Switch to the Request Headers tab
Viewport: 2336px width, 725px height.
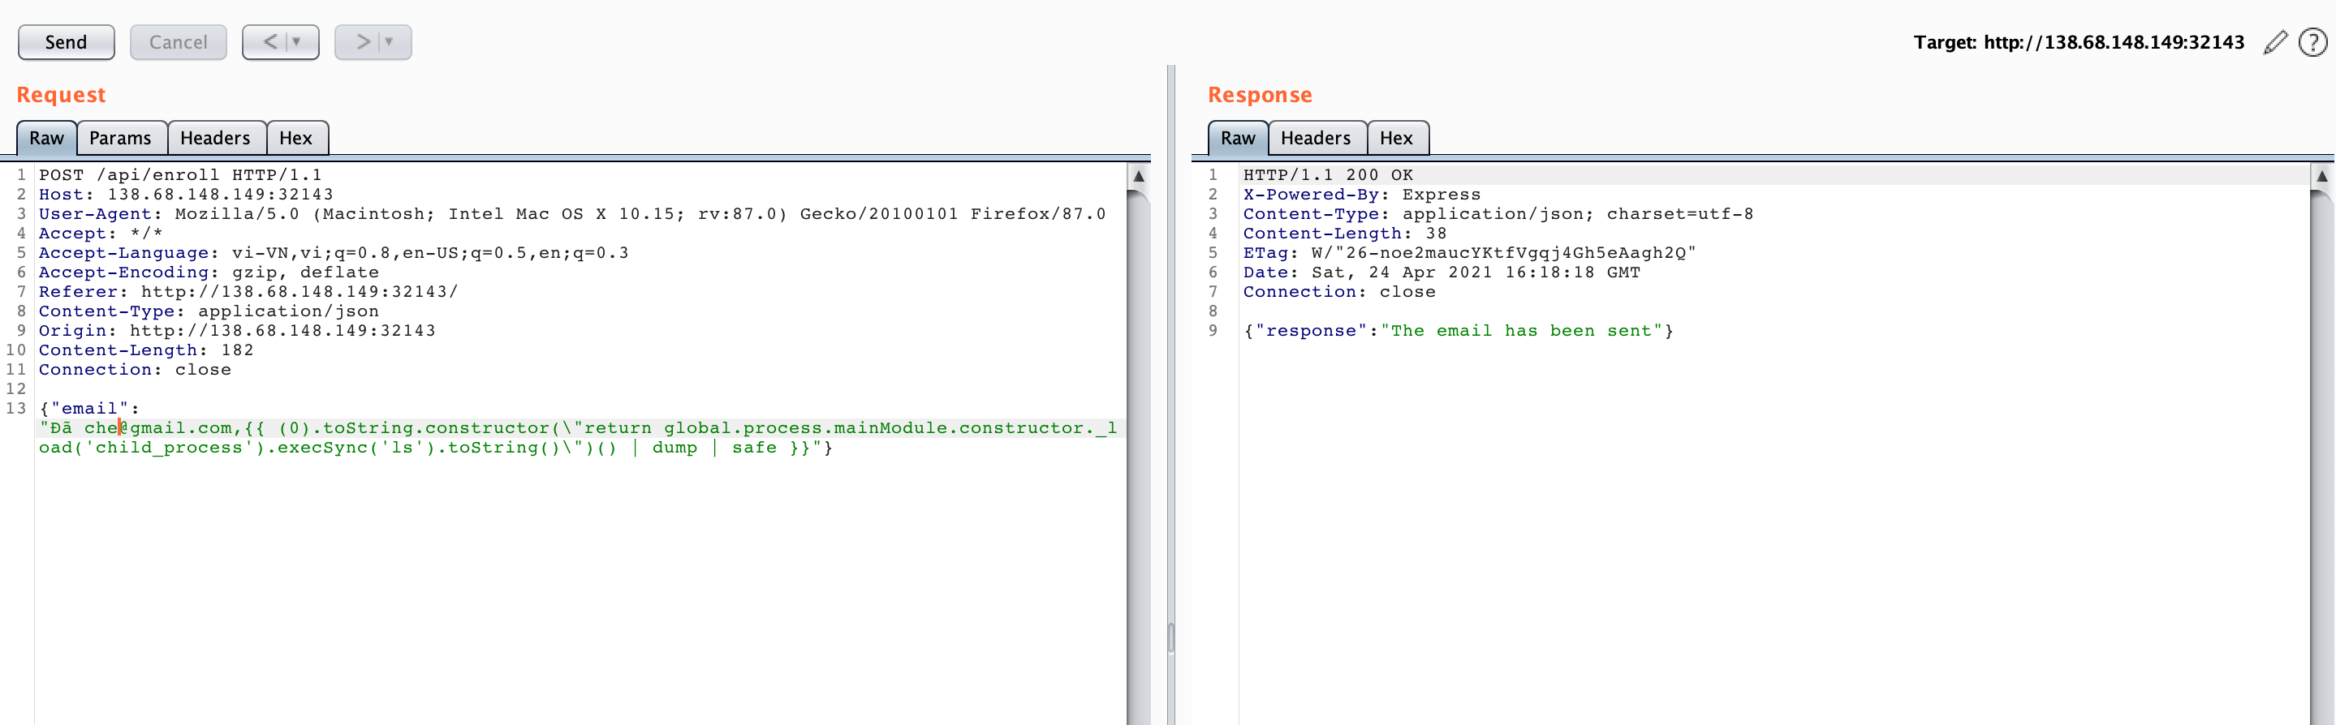[216, 138]
